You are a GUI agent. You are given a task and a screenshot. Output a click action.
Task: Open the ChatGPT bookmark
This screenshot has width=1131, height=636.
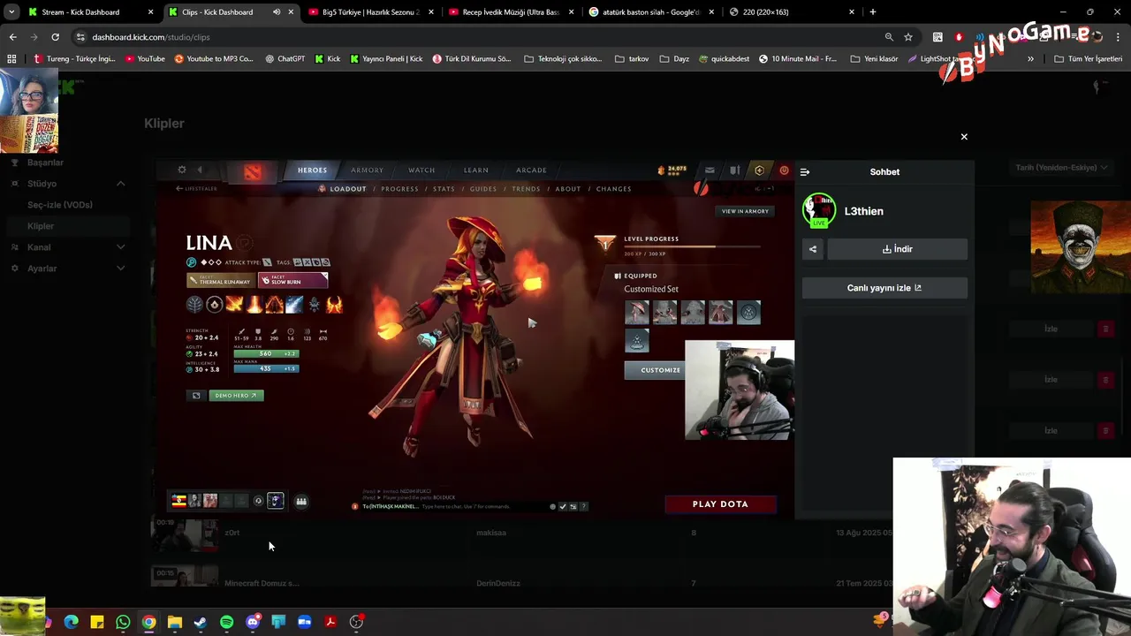(285, 59)
